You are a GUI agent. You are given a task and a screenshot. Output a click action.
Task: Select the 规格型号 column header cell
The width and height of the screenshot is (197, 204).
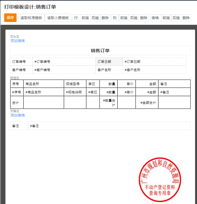[x=75, y=84]
